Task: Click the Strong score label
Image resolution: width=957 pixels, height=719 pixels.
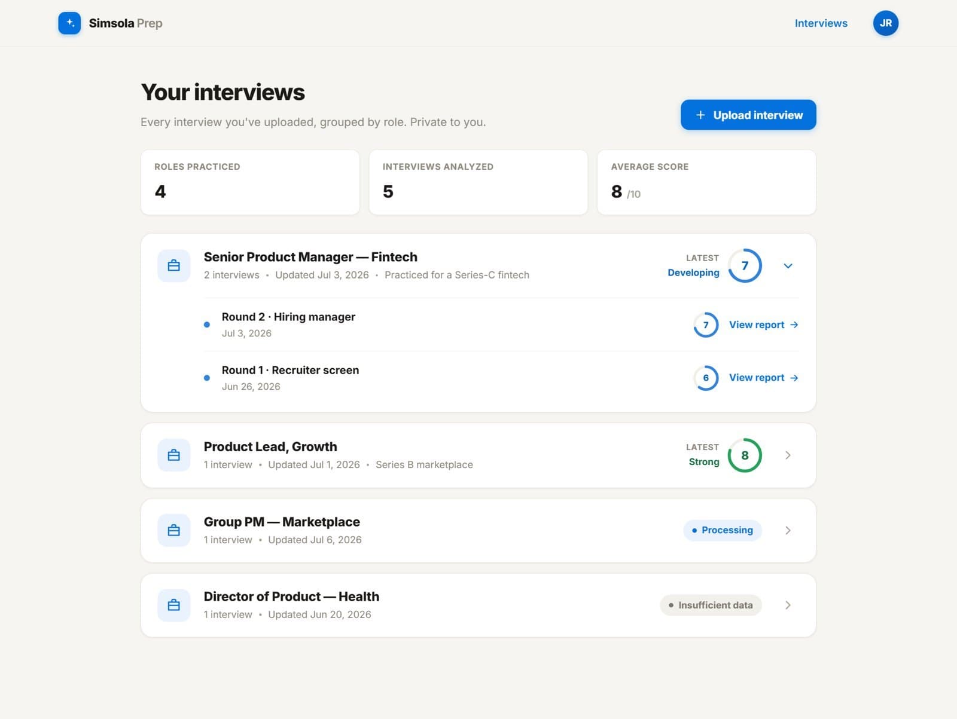Action: coord(704,462)
